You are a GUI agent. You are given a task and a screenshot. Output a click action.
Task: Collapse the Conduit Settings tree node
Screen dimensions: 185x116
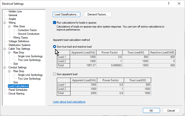click(5, 67)
